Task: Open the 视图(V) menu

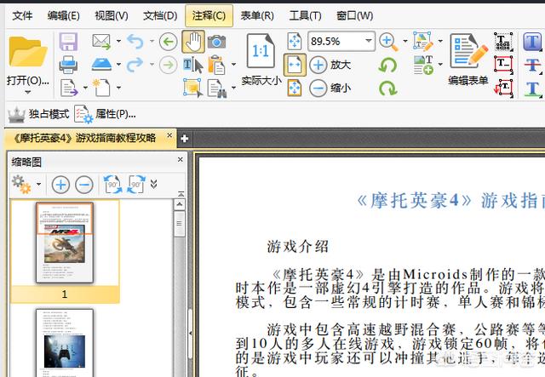Action: [x=112, y=15]
